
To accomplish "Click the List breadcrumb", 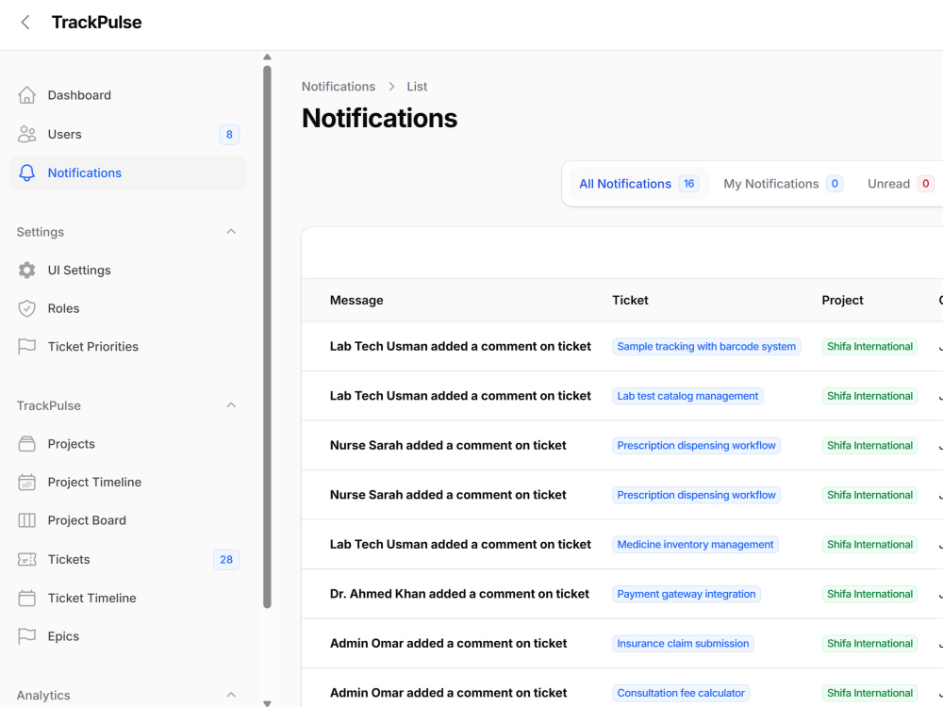I will click(x=417, y=87).
